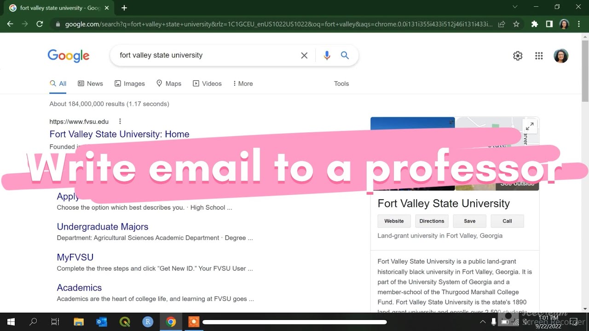Start voice search with the microphone icon
Screen dimensions: 589x331
tap(327, 55)
